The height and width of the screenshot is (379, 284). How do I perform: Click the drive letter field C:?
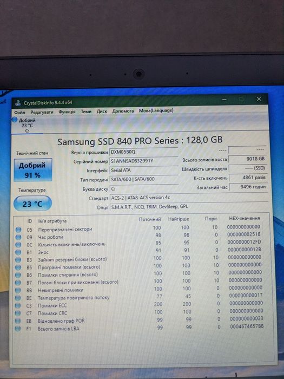pyautogui.click(x=144, y=189)
